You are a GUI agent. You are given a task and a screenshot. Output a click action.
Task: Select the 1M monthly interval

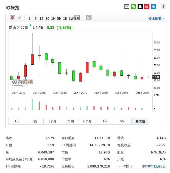(77, 18)
